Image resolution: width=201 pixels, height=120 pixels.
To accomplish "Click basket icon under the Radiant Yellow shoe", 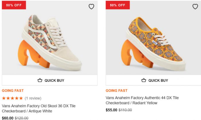I will coord(144,80).
